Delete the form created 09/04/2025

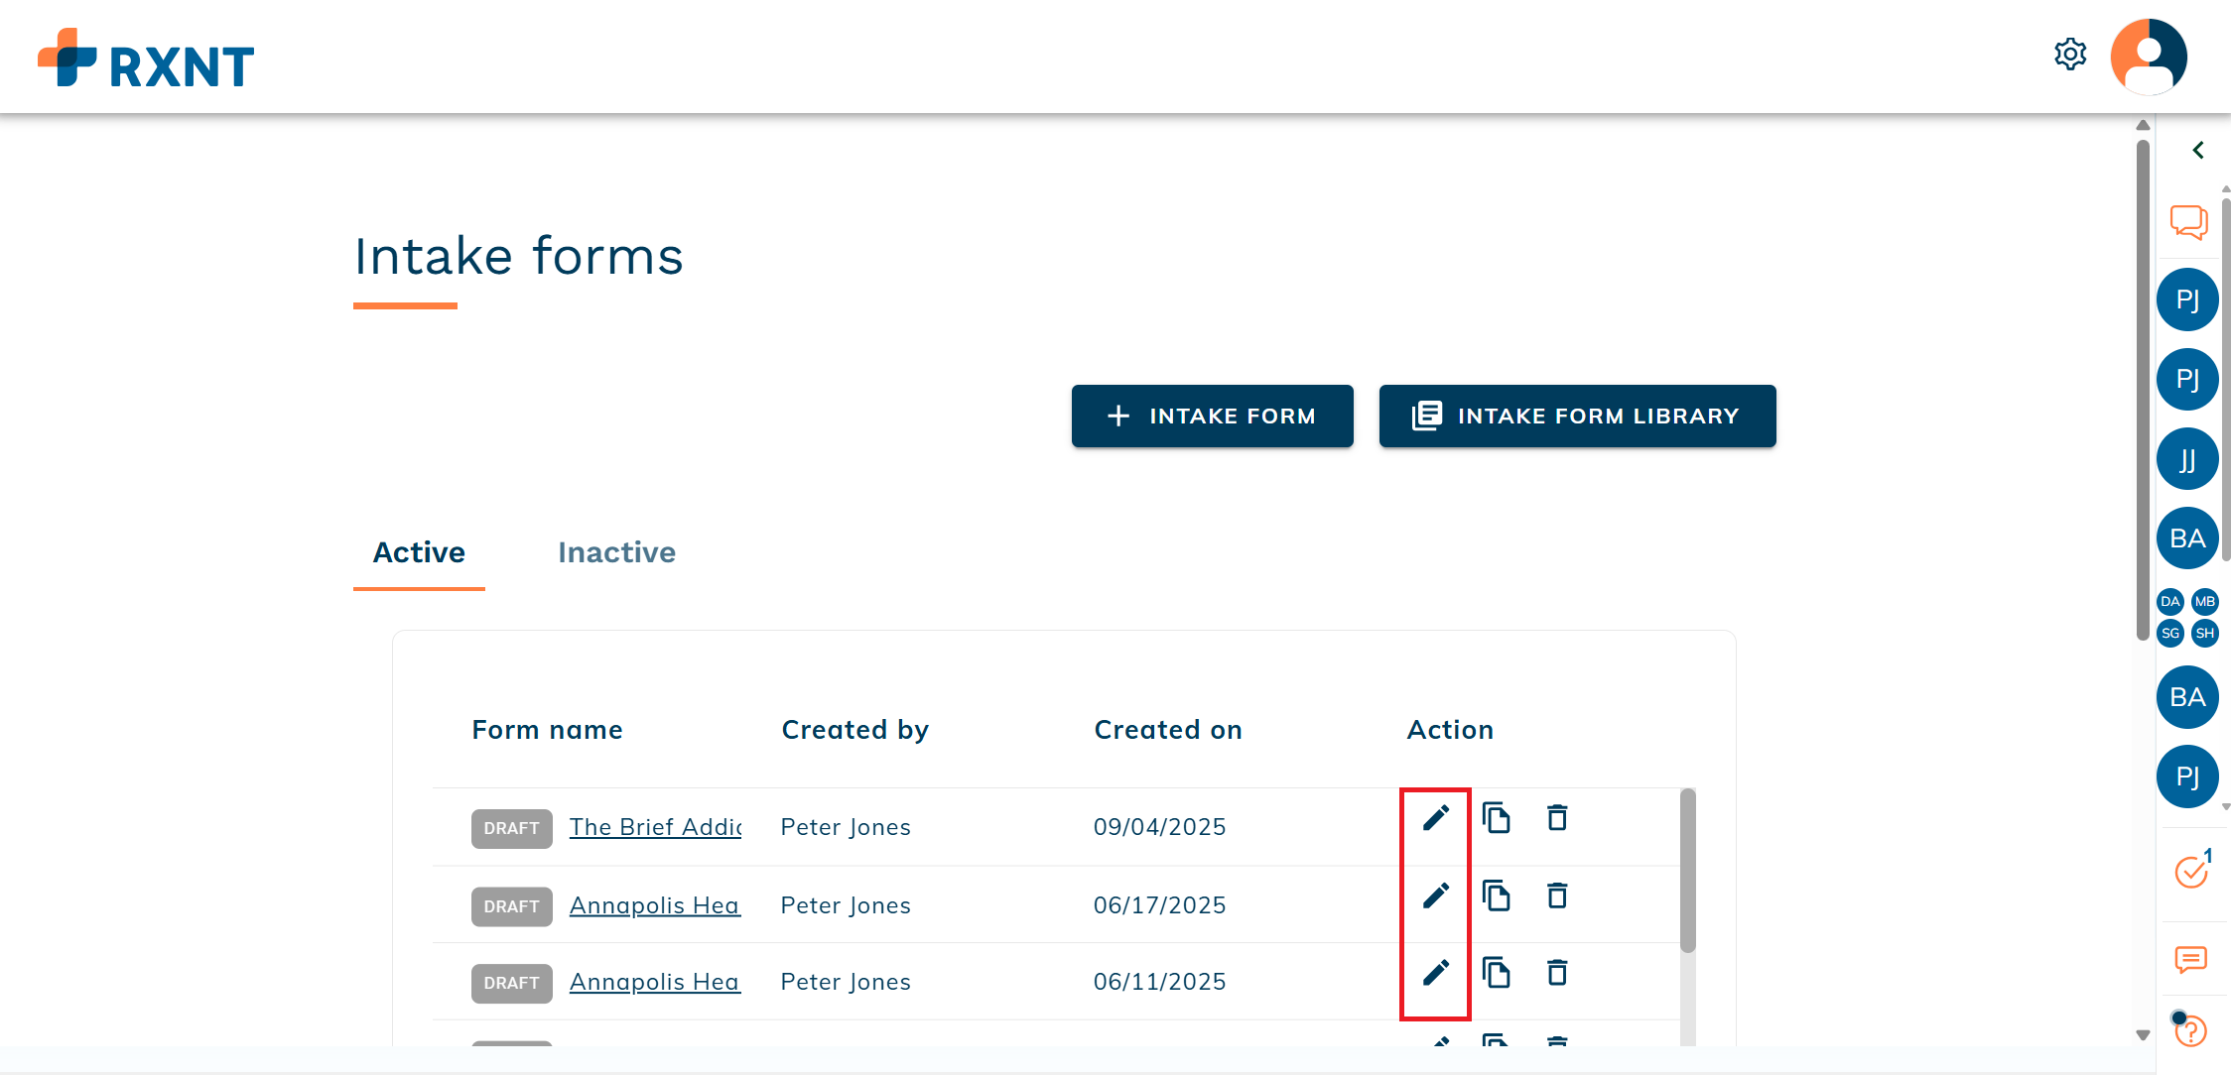coord(1555,819)
